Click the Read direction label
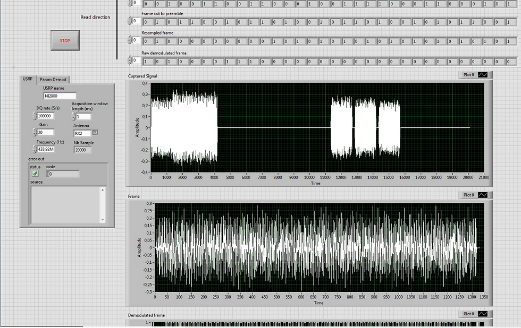The image size is (521, 328). point(95,17)
